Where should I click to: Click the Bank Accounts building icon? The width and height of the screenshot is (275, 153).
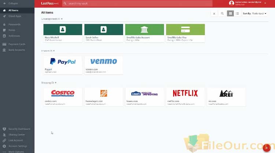click(x=4, y=50)
